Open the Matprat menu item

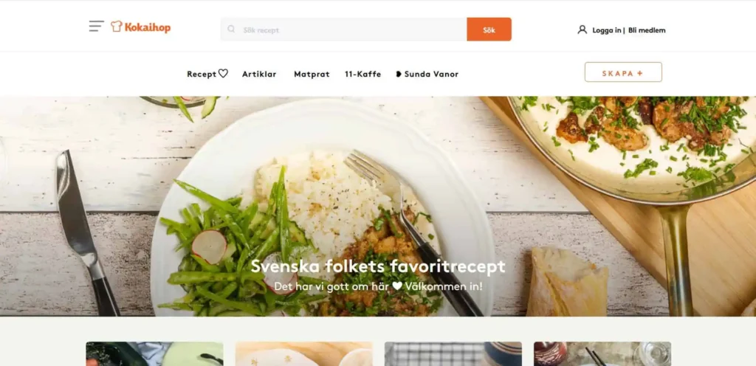pos(312,75)
